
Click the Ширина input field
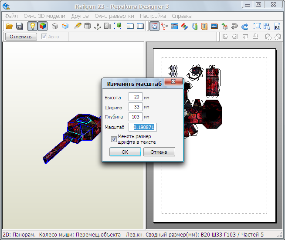136,107
